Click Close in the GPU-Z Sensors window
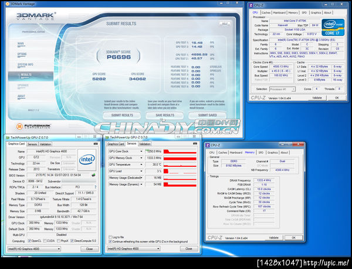 pos(189,248)
